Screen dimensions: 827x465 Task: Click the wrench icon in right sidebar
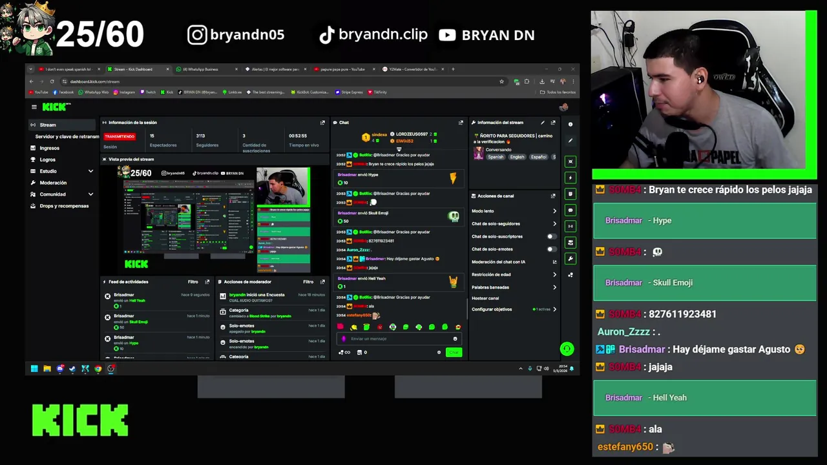(570, 258)
